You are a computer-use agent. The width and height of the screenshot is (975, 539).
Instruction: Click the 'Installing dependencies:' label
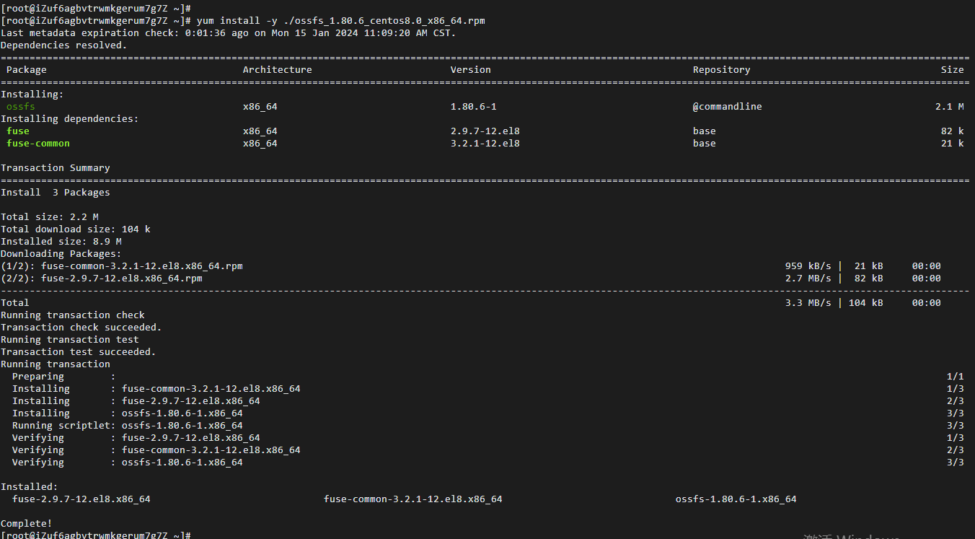[70, 118]
